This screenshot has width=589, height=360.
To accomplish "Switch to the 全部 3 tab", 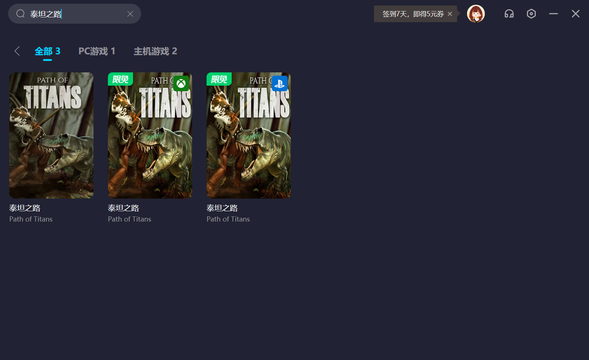I will point(48,51).
